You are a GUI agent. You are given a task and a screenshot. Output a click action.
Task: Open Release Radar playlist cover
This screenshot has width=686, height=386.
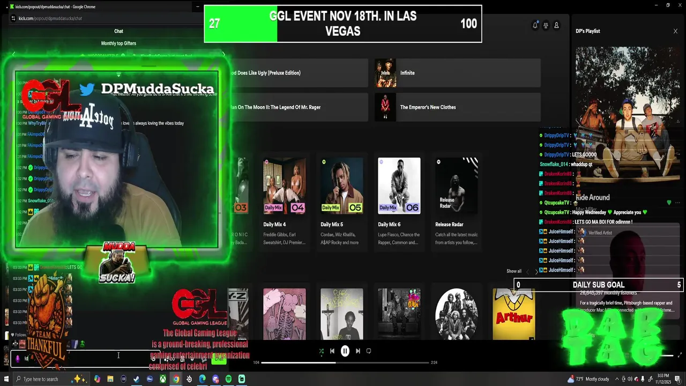(457, 185)
